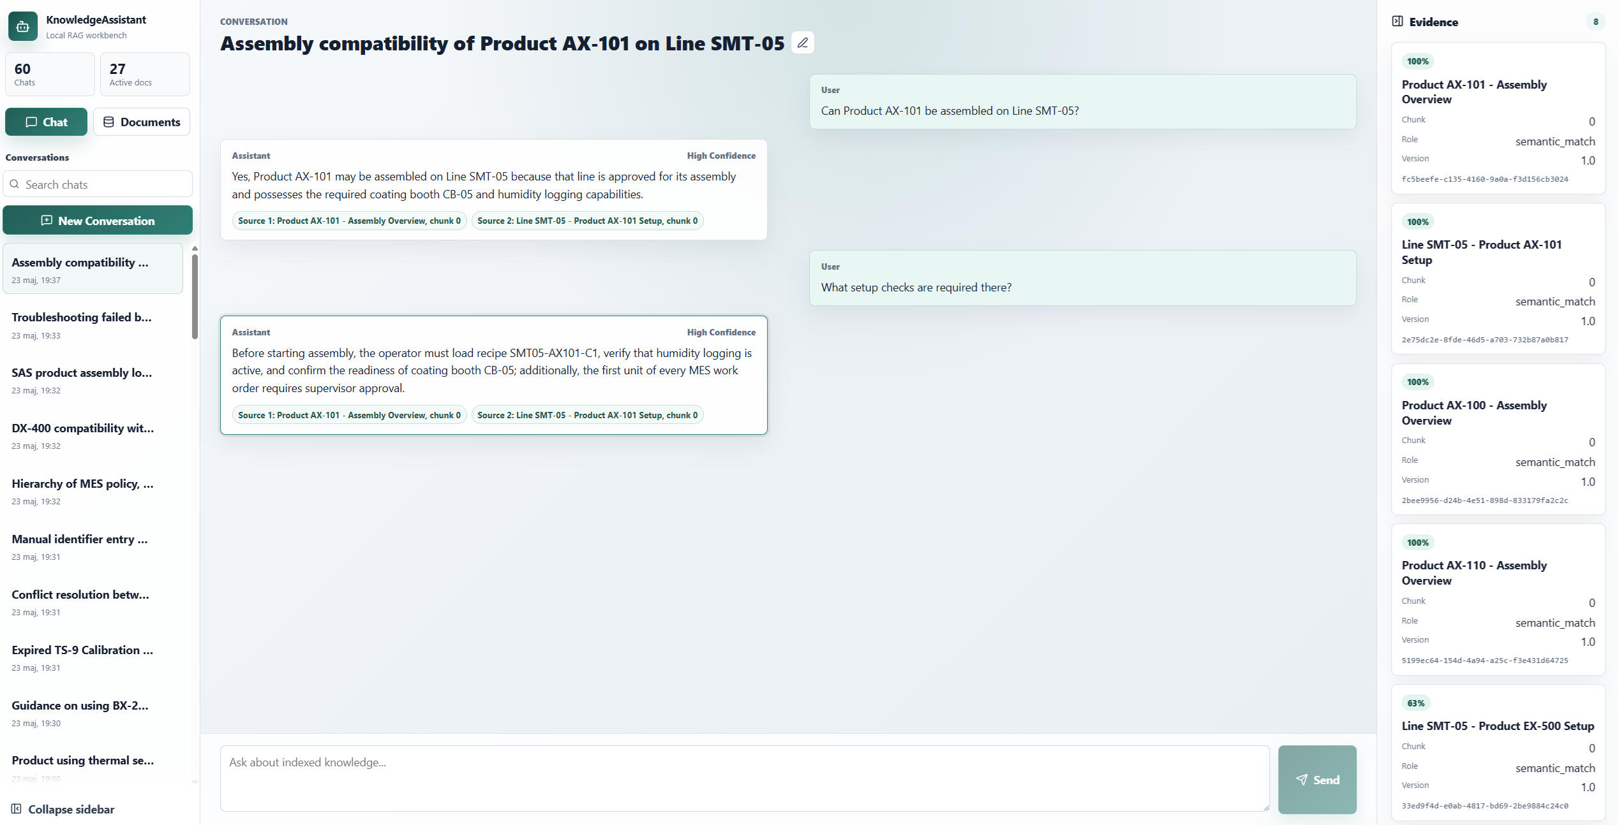Click the ID fc5beefe-c135-4160-9a0a-f3d156cb3024

click(x=1484, y=179)
